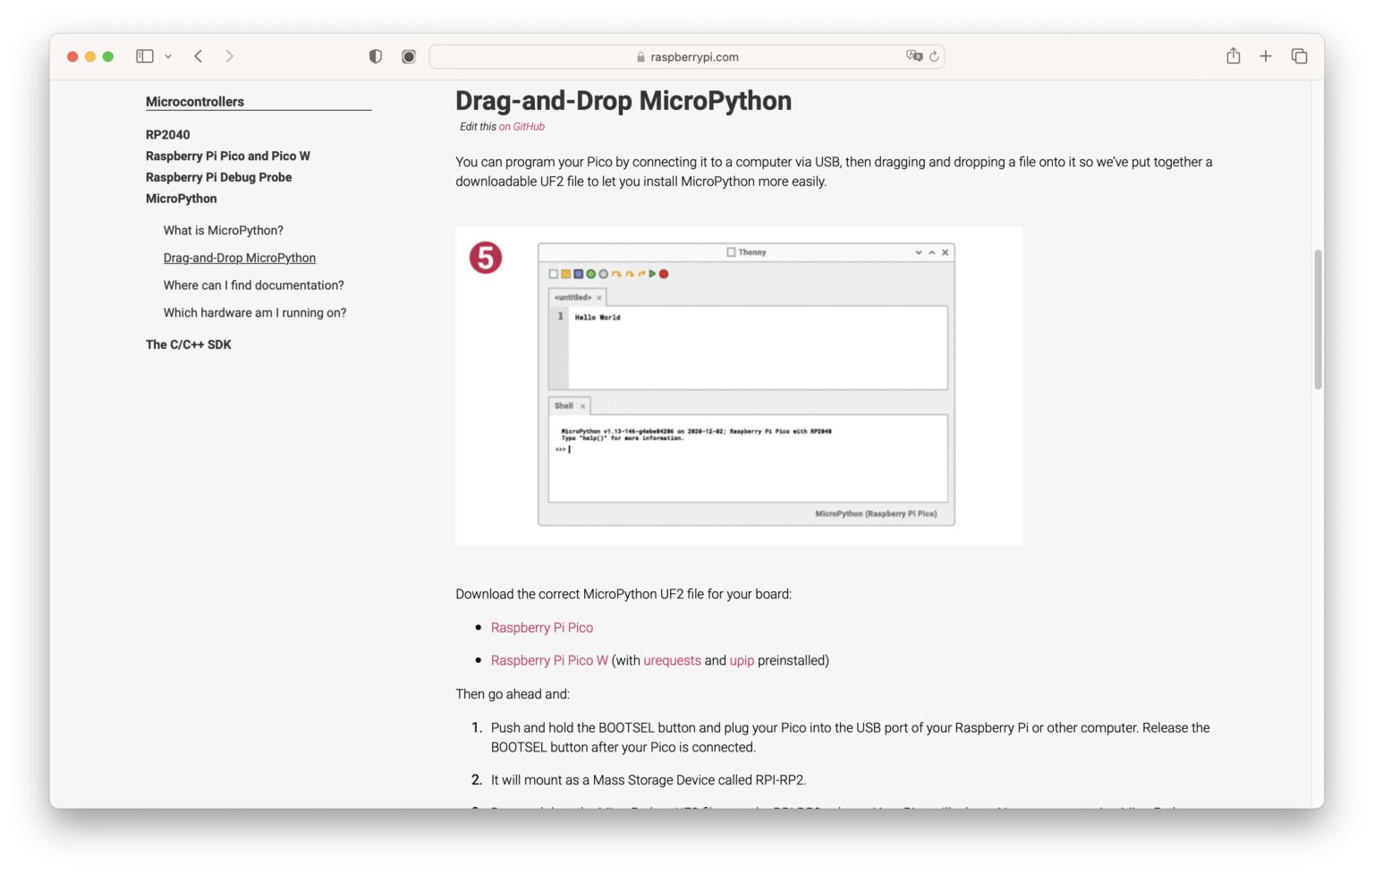Open the Privacy Report shield icon
Screen dimensions: 1374x874
coord(375,55)
